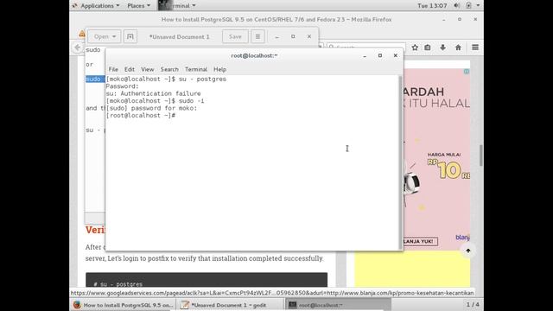The height and width of the screenshot is (311, 553).
Task: Click the gedit Save button
Action: [x=235, y=36]
